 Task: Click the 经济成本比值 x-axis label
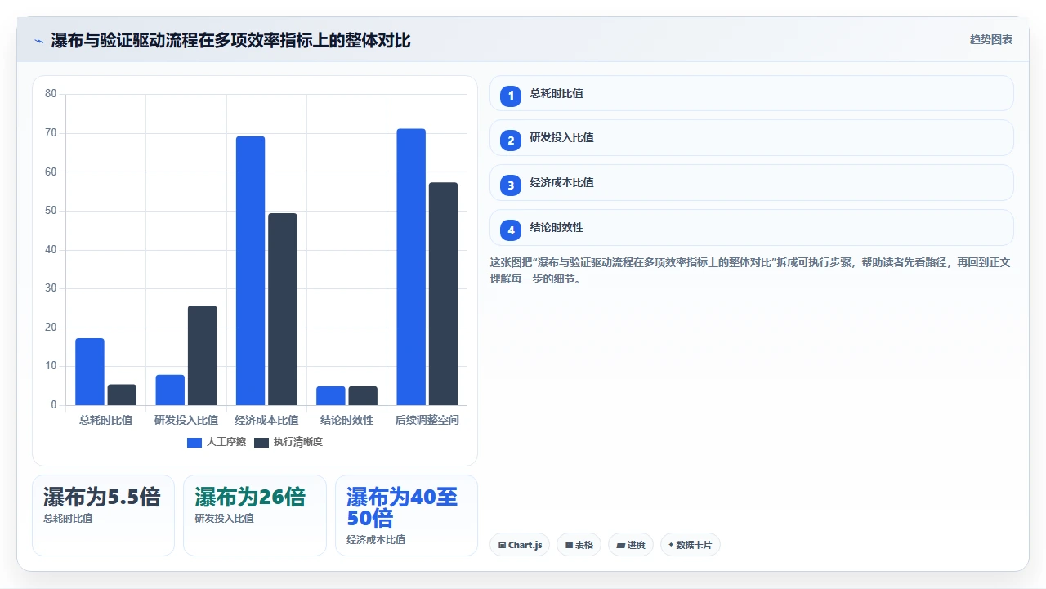[266, 420]
